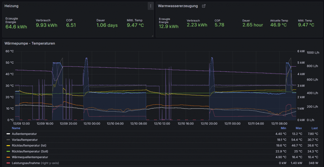Click the Warmwassererzeugung panel title
Screen dimensions: 324x167
tap(178, 6)
